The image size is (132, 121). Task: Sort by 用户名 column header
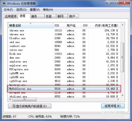(73, 25)
